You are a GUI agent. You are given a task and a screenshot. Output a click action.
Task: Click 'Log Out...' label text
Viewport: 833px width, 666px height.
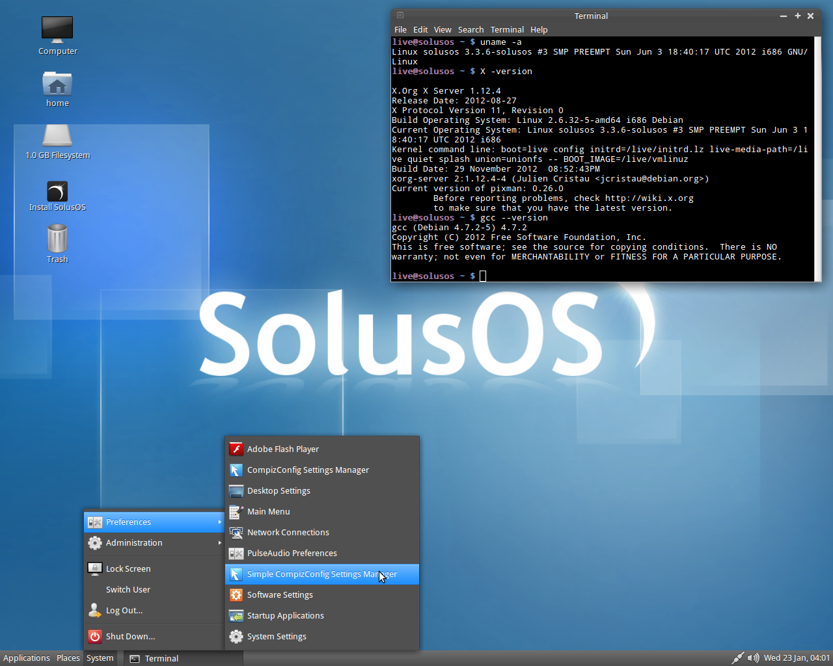124,610
